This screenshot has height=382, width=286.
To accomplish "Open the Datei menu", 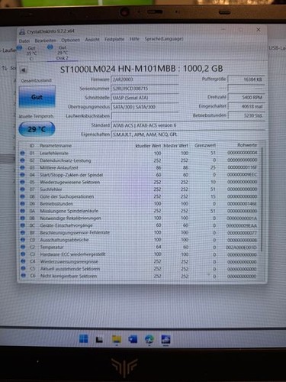I will point(24,41).
